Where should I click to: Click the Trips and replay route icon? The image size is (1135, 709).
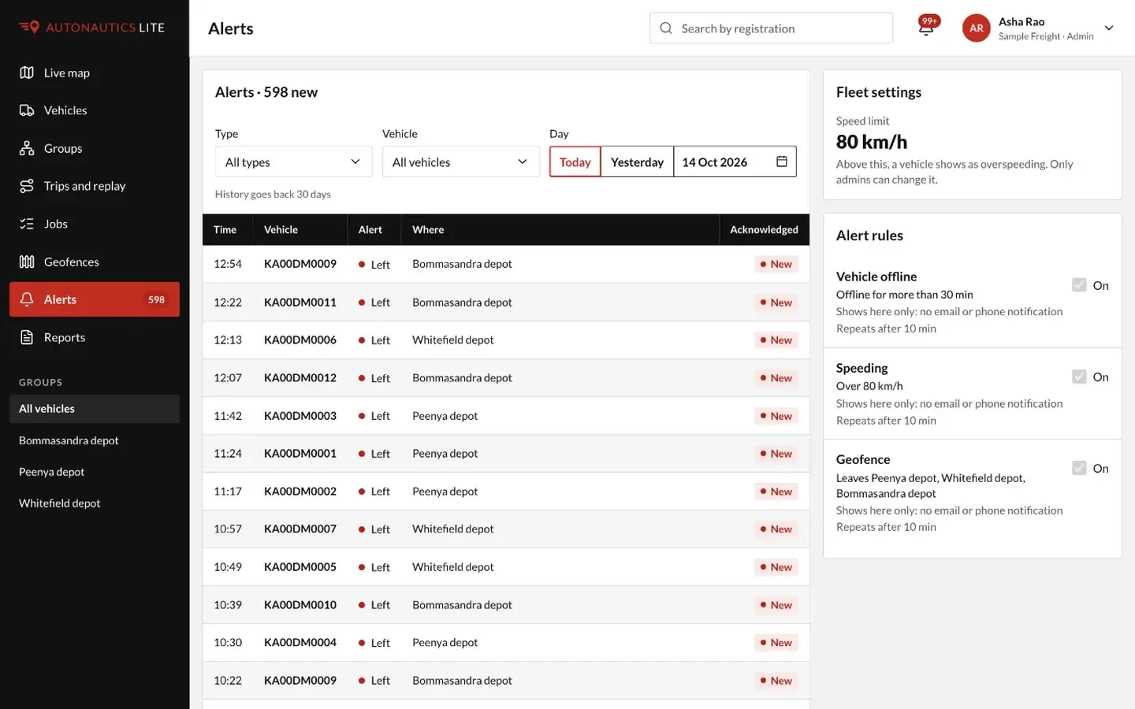click(x=27, y=186)
